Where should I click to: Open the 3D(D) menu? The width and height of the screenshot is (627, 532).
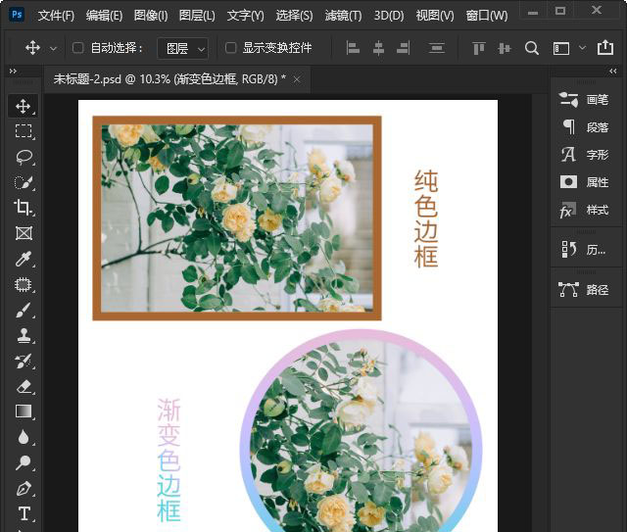click(x=389, y=16)
